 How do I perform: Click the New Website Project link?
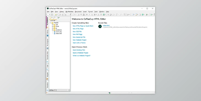point(80,40)
